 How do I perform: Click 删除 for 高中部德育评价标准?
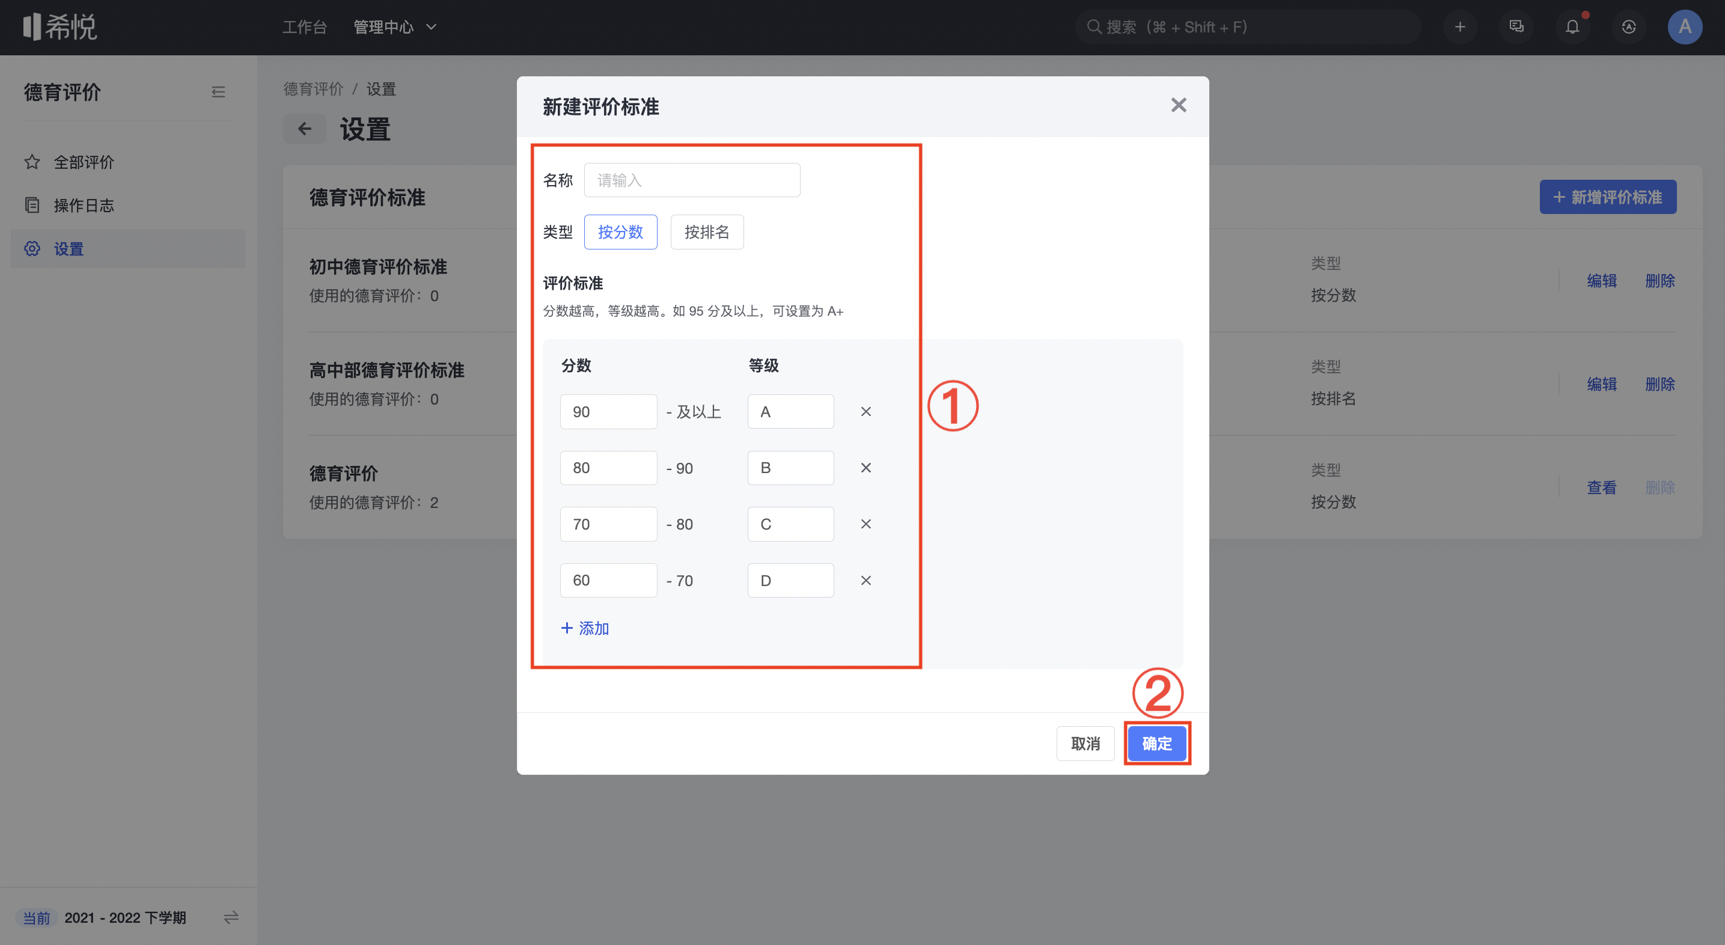point(1659,384)
